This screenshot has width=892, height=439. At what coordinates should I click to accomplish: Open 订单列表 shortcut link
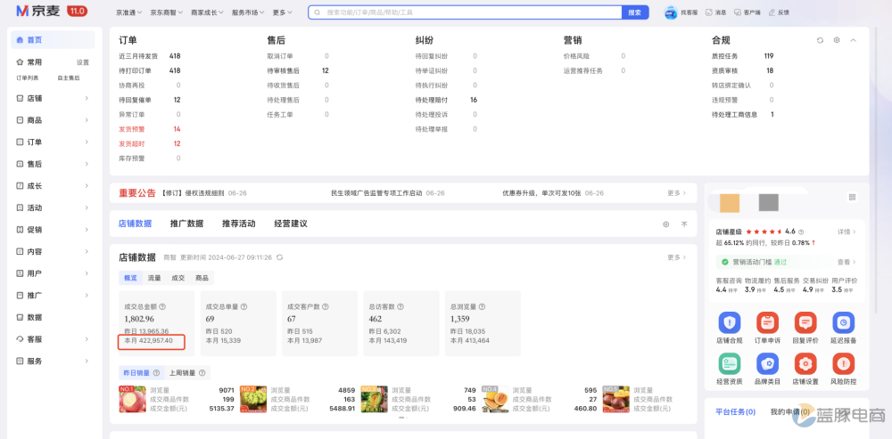point(28,77)
